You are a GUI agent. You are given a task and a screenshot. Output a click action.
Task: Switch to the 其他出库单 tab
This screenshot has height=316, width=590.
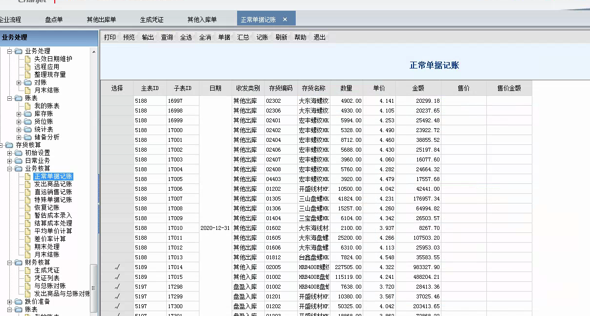coord(101,20)
